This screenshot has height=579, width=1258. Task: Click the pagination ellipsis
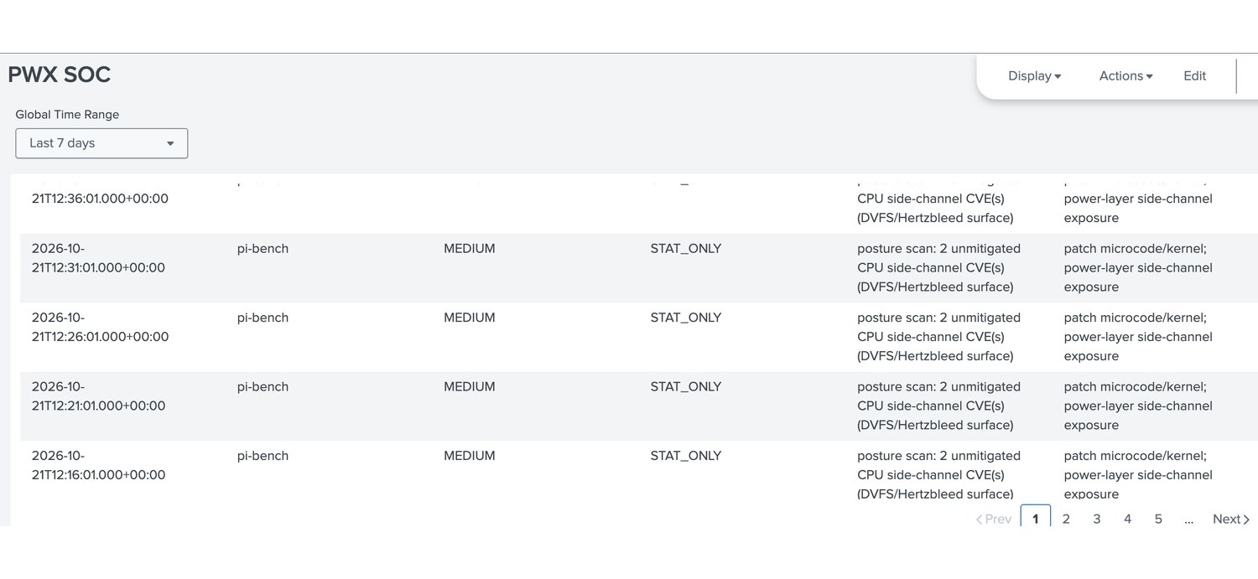click(x=1188, y=519)
